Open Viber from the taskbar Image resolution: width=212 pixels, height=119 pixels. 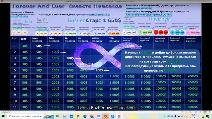tap(99, 116)
